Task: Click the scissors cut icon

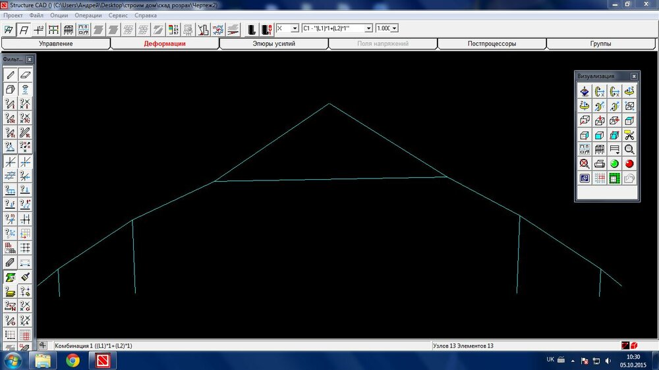Action: click(629, 135)
